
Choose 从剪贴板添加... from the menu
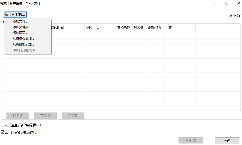point(23,44)
